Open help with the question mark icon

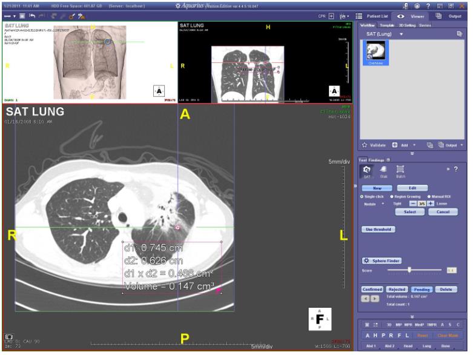pyautogui.click(x=429, y=5)
